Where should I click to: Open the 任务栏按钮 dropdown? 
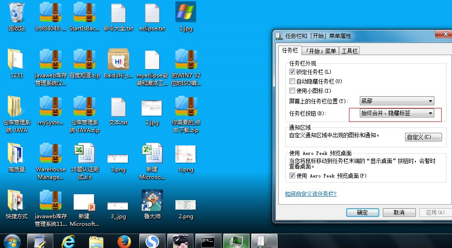397,113
